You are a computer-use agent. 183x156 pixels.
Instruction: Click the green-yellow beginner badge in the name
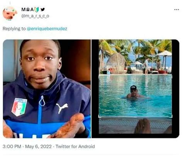37,10
